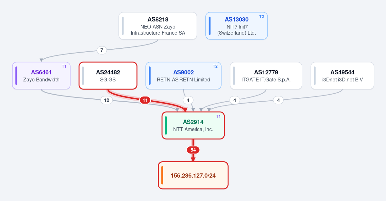Select the highlighted AS24482 SG.GS node

(108, 76)
